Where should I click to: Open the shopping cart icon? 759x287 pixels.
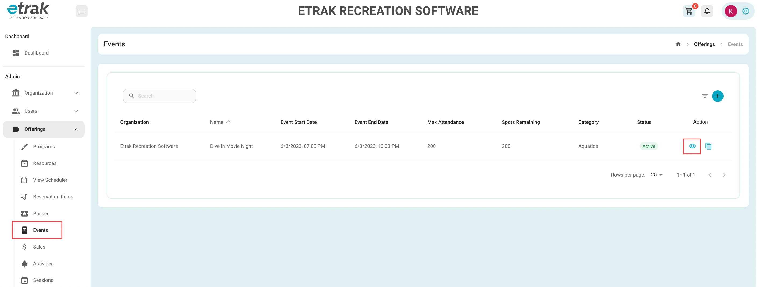pyautogui.click(x=689, y=11)
